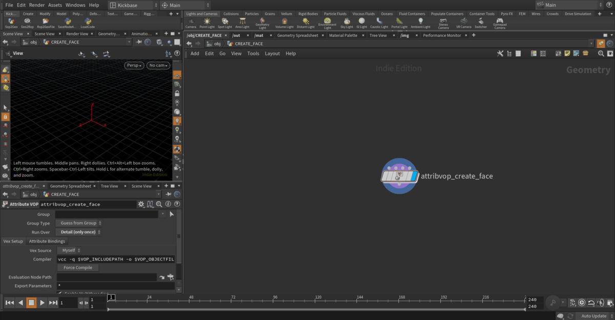Switch to the Attribute Bindings tab
This screenshot has width=615, height=320.
(x=47, y=241)
